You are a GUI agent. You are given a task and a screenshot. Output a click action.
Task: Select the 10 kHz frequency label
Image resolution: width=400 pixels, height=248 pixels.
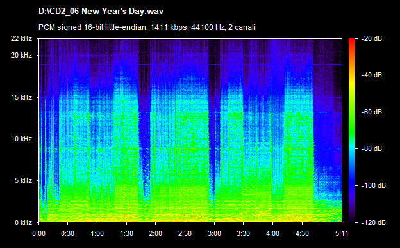point(21,139)
